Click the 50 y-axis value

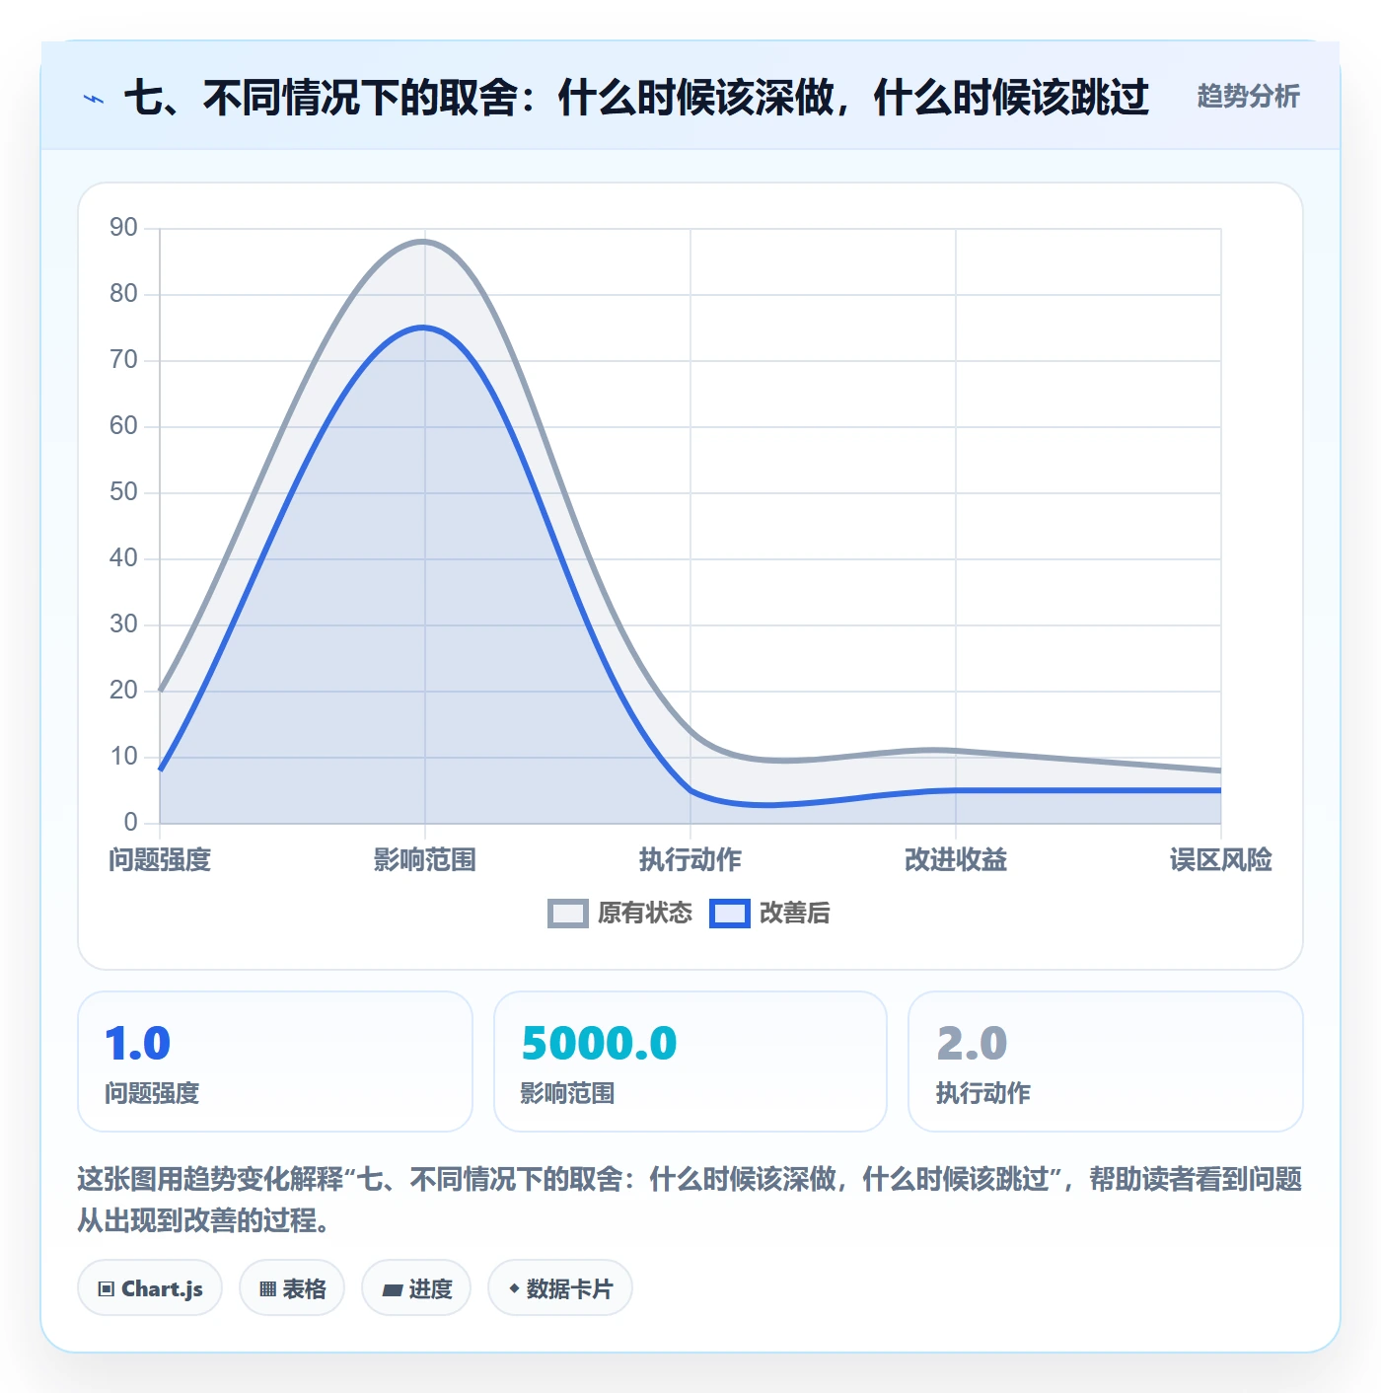point(123,492)
